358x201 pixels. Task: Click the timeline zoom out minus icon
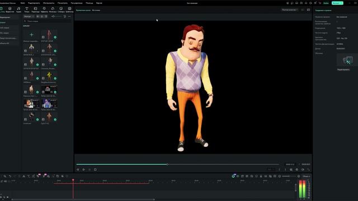click(x=280, y=176)
